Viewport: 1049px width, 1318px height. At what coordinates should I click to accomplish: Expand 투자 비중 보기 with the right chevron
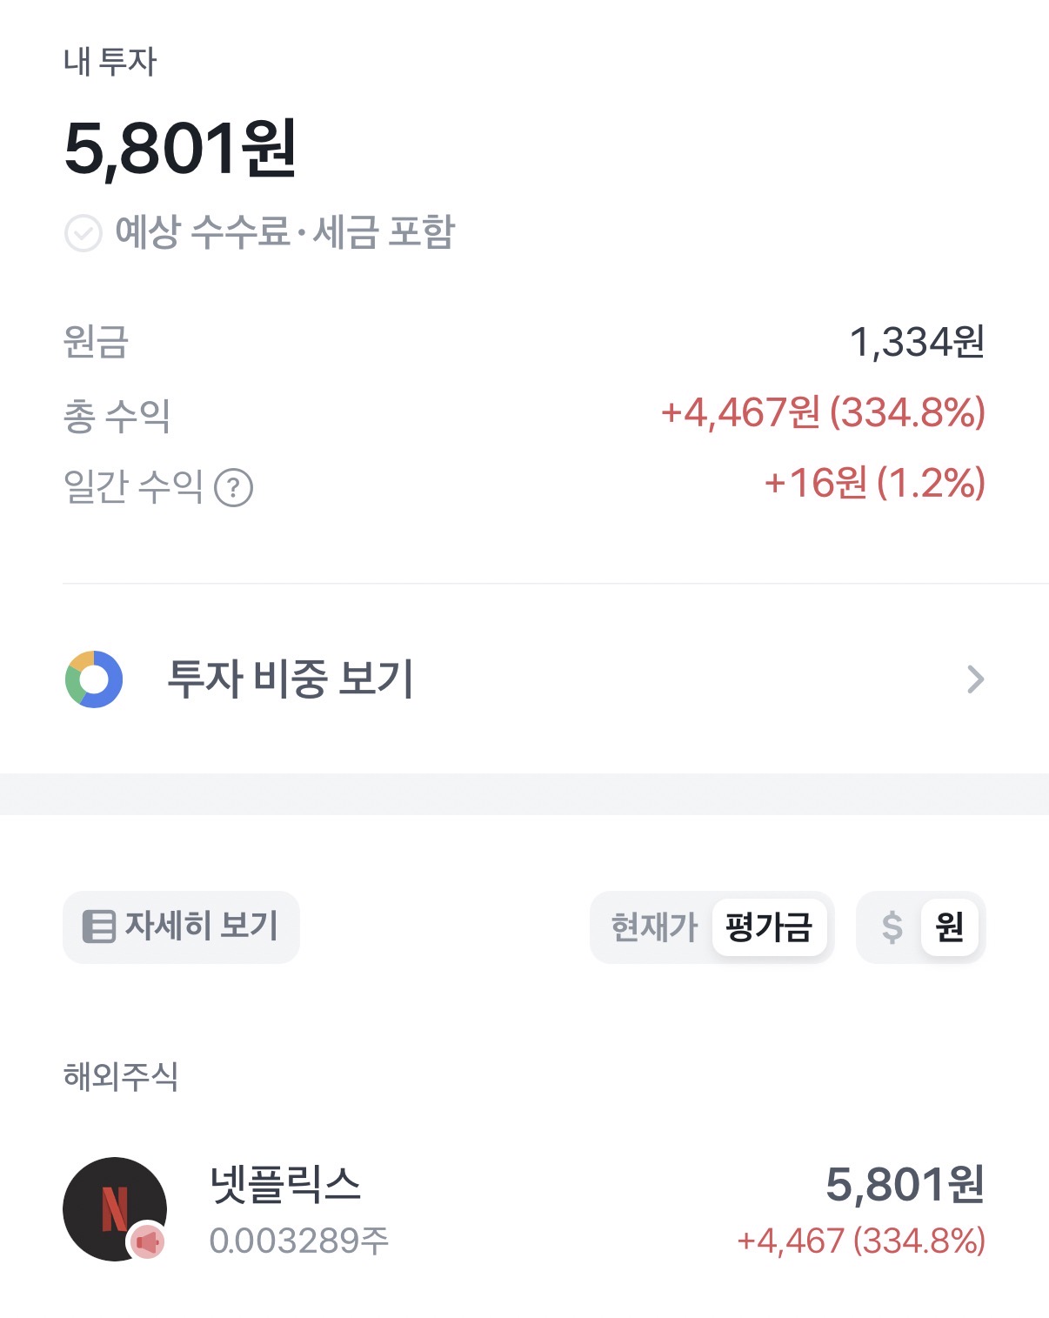(x=975, y=679)
